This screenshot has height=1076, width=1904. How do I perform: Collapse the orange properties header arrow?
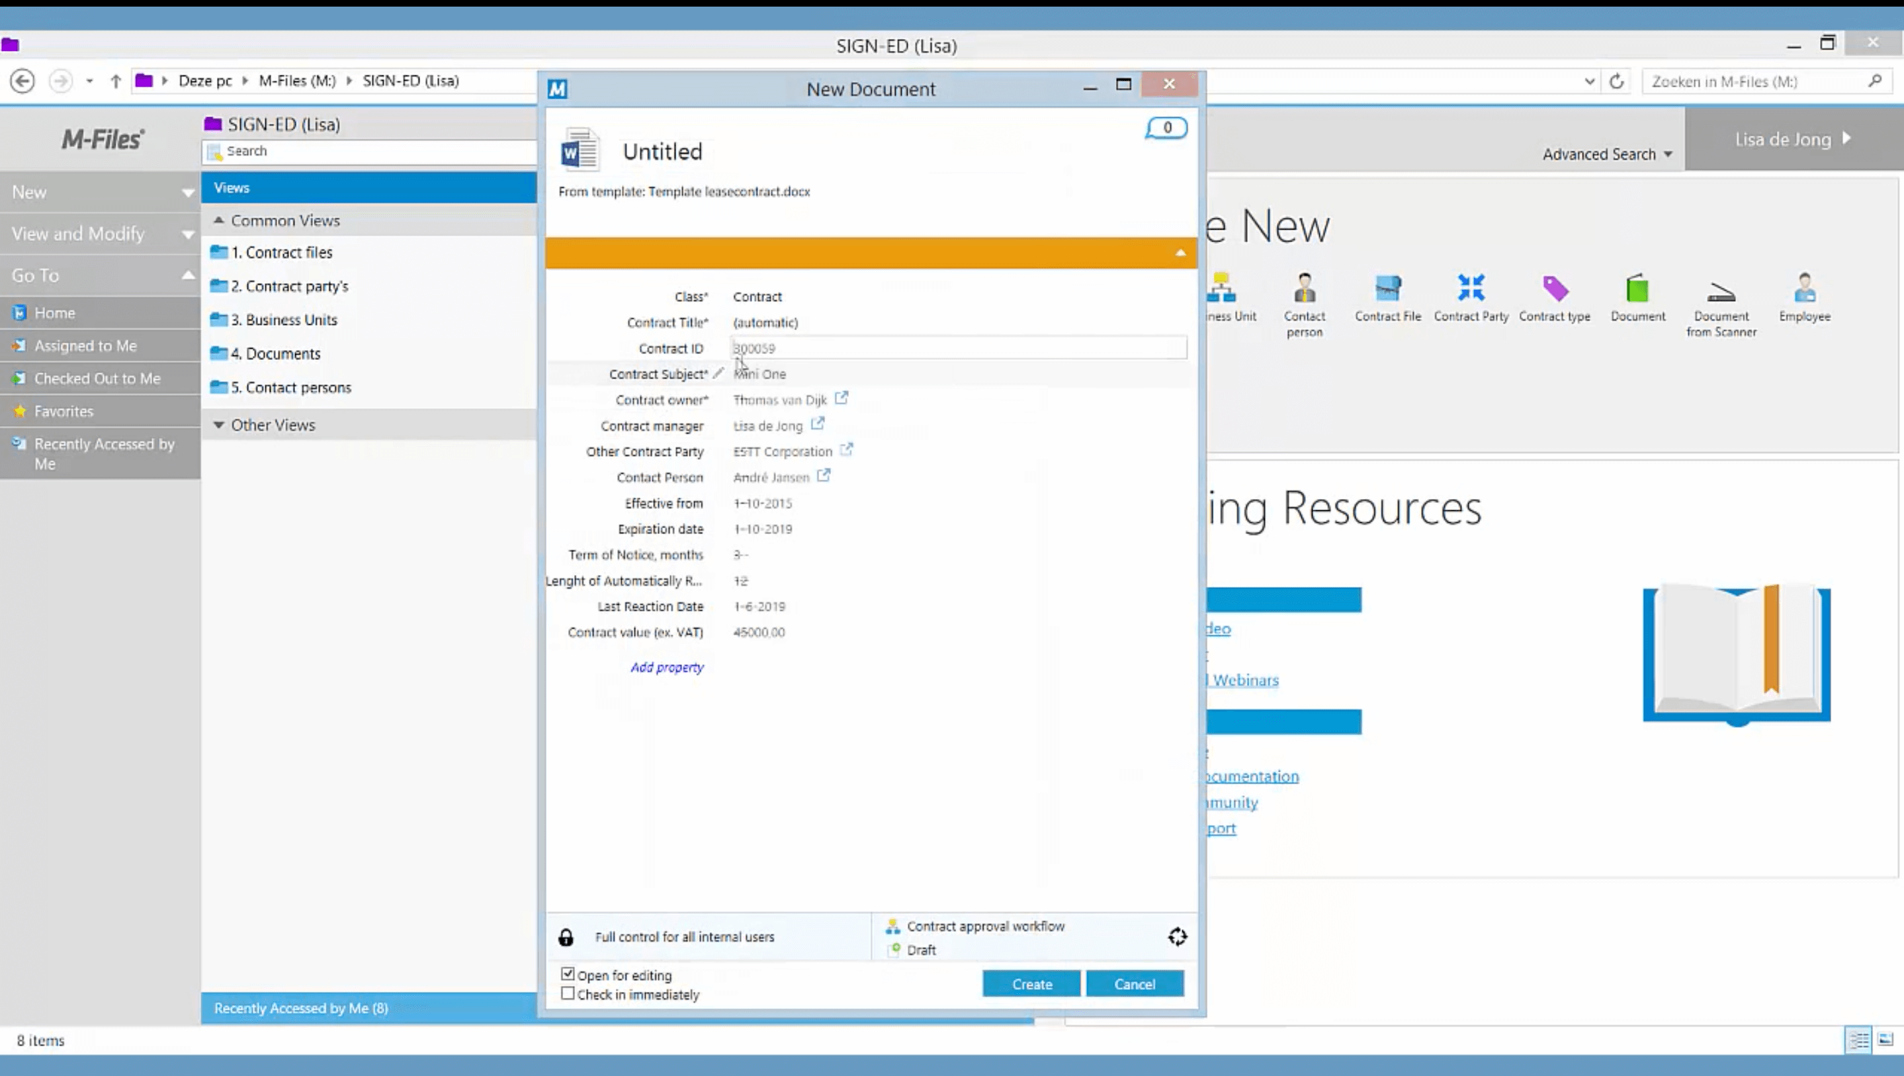click(1180, 253)
